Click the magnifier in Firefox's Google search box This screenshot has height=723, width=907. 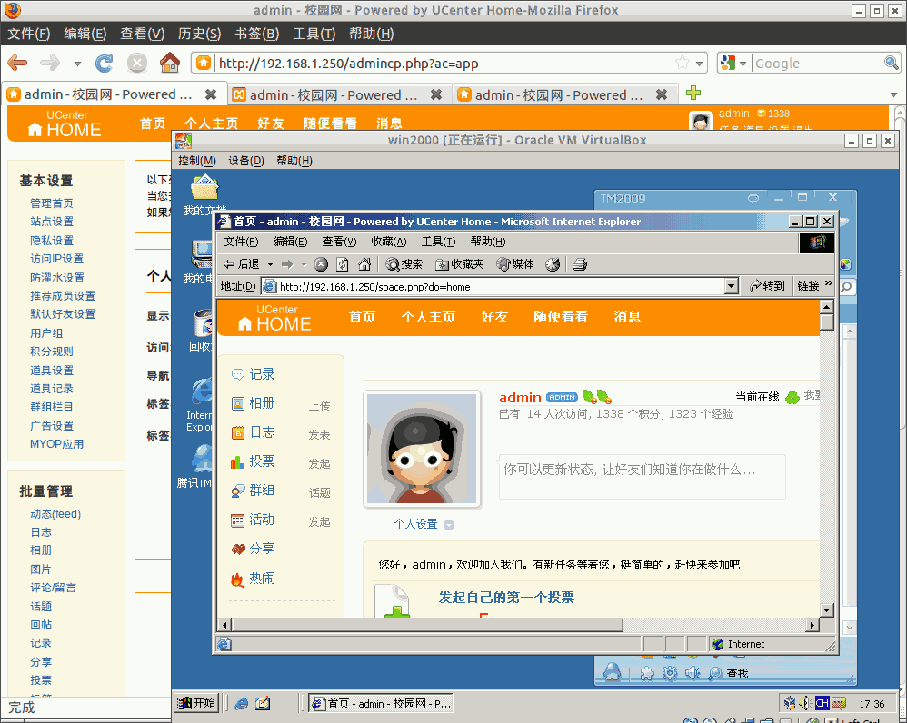coord(891,63)
